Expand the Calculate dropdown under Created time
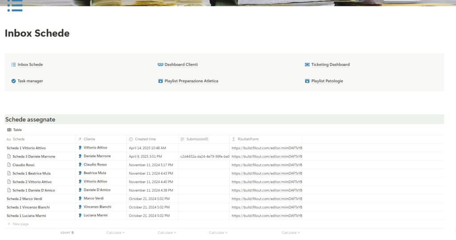This screenshot has height=240, width=456. [167, 232]
